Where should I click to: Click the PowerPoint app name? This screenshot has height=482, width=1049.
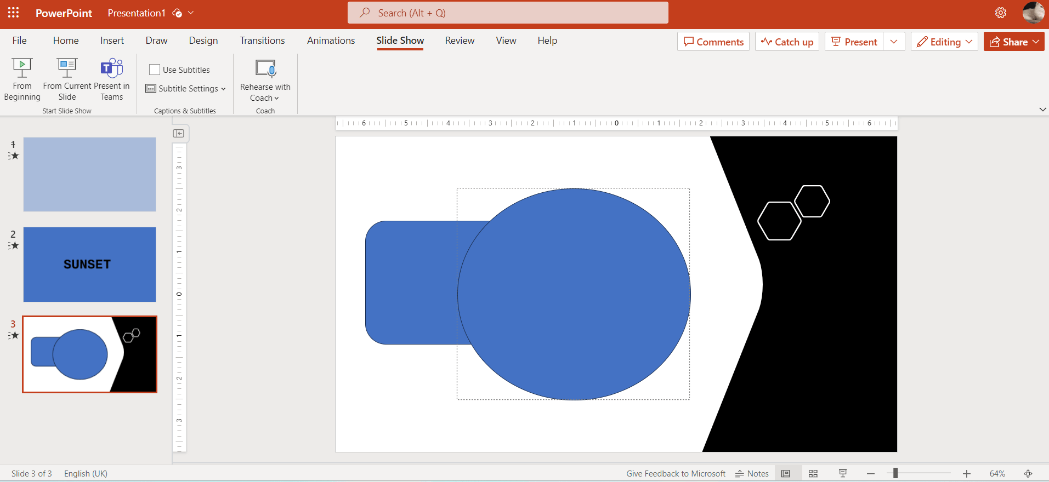point(64,13)
